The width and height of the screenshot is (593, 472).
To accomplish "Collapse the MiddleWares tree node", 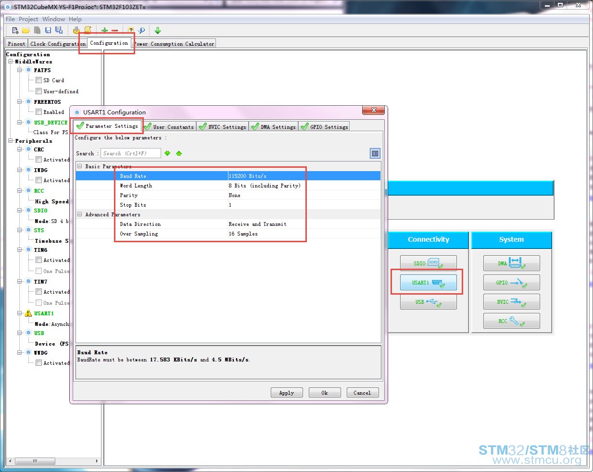I will click(10, 62).
